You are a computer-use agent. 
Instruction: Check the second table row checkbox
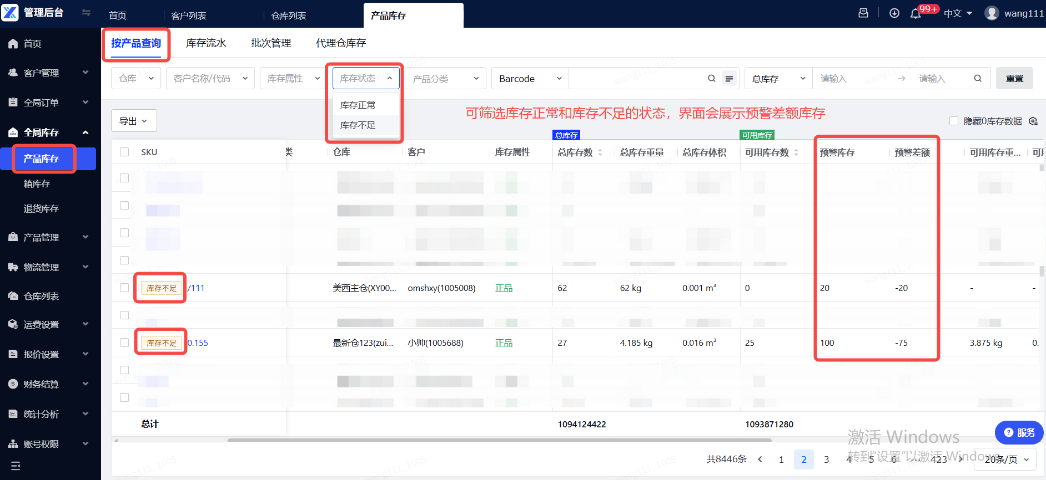coord(124,205)
